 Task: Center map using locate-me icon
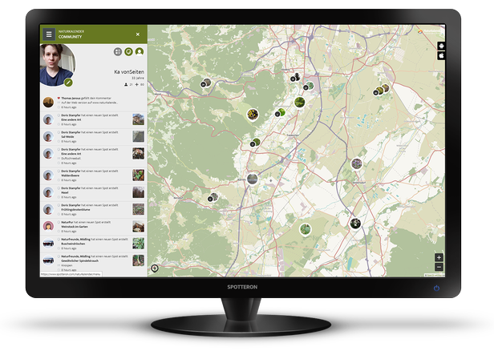click(154, 268)
